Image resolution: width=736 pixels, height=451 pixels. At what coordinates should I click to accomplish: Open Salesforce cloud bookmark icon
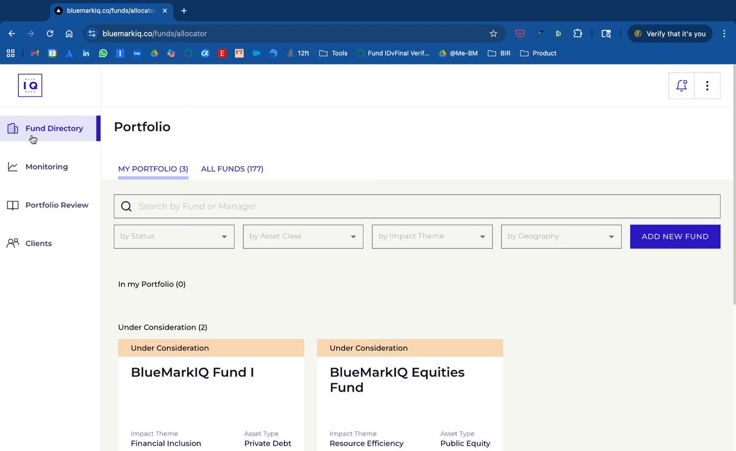pyautogui.click(x=256, y=53)
